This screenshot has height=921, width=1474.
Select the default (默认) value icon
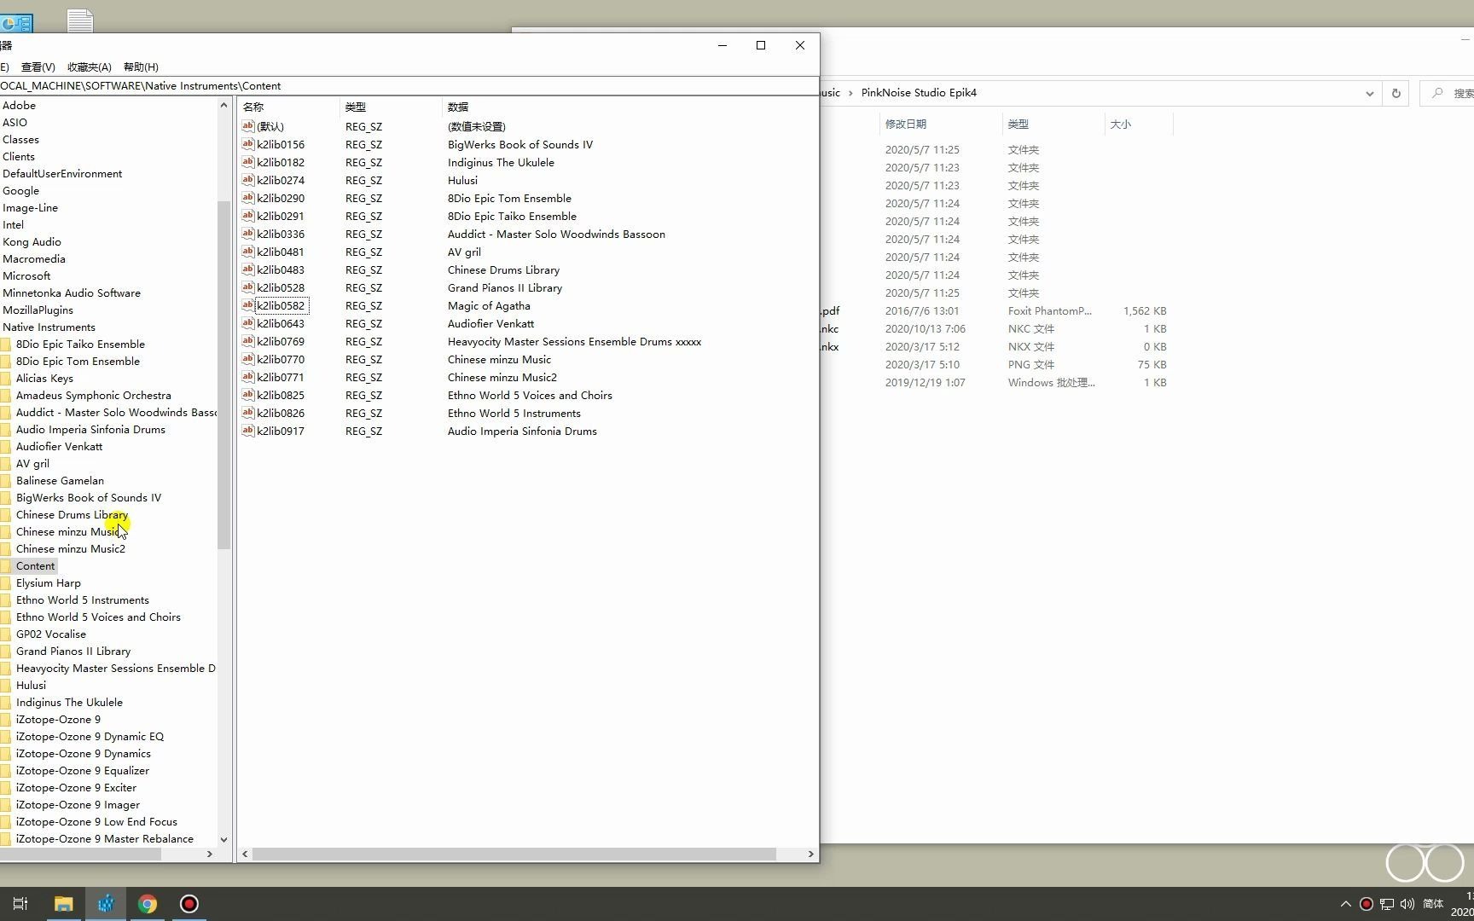tap(248, 126)
